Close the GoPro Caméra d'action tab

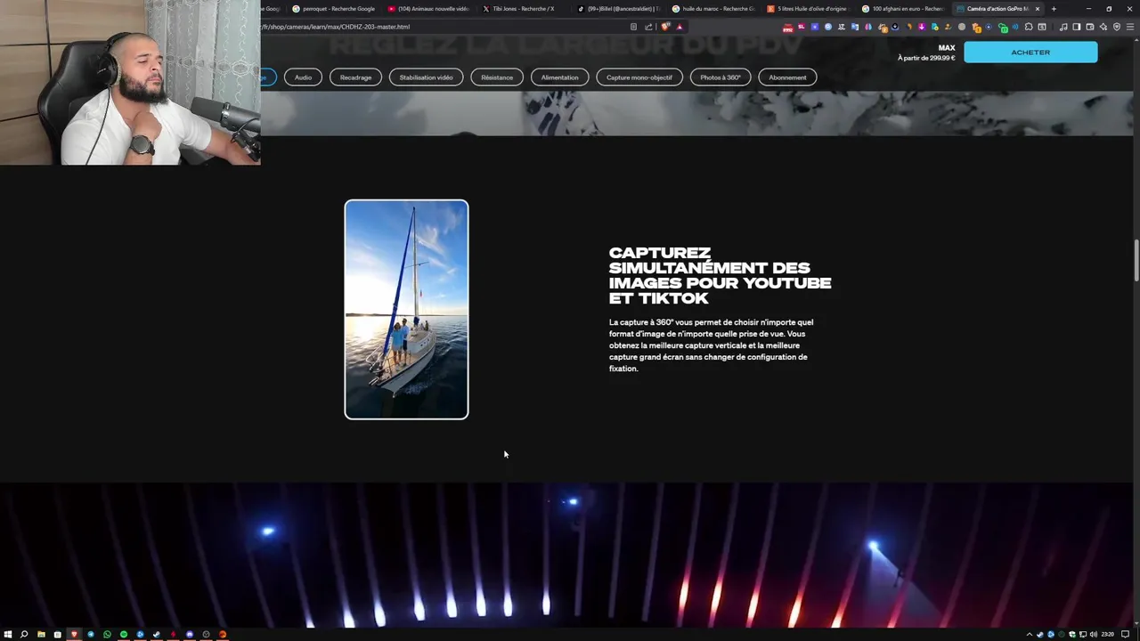point(1037,9)
